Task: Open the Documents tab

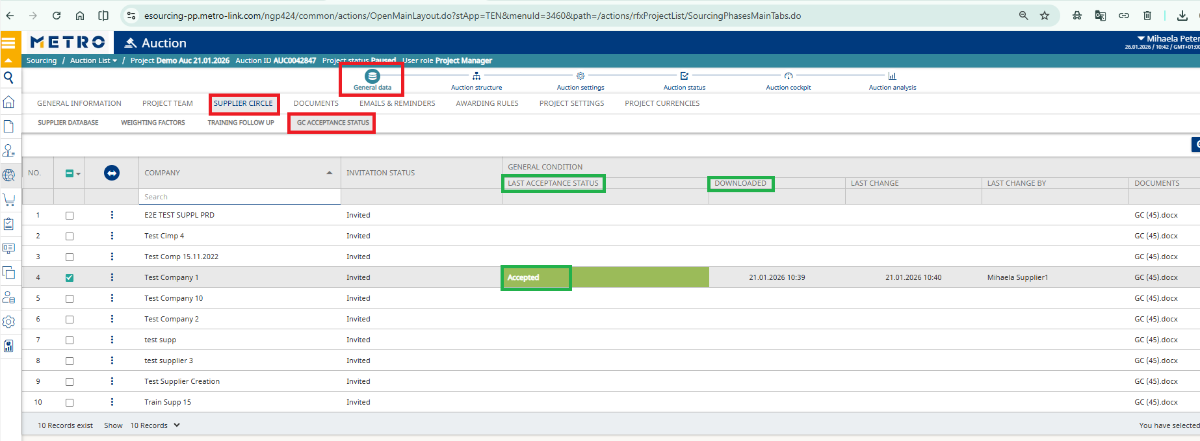Action: pos(316,103)
